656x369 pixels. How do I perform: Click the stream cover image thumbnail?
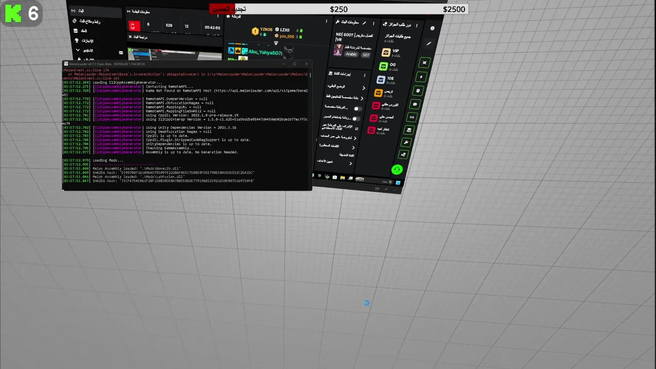(338, 50)
